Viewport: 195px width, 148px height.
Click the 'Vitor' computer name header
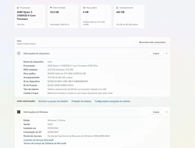point(19,41)
